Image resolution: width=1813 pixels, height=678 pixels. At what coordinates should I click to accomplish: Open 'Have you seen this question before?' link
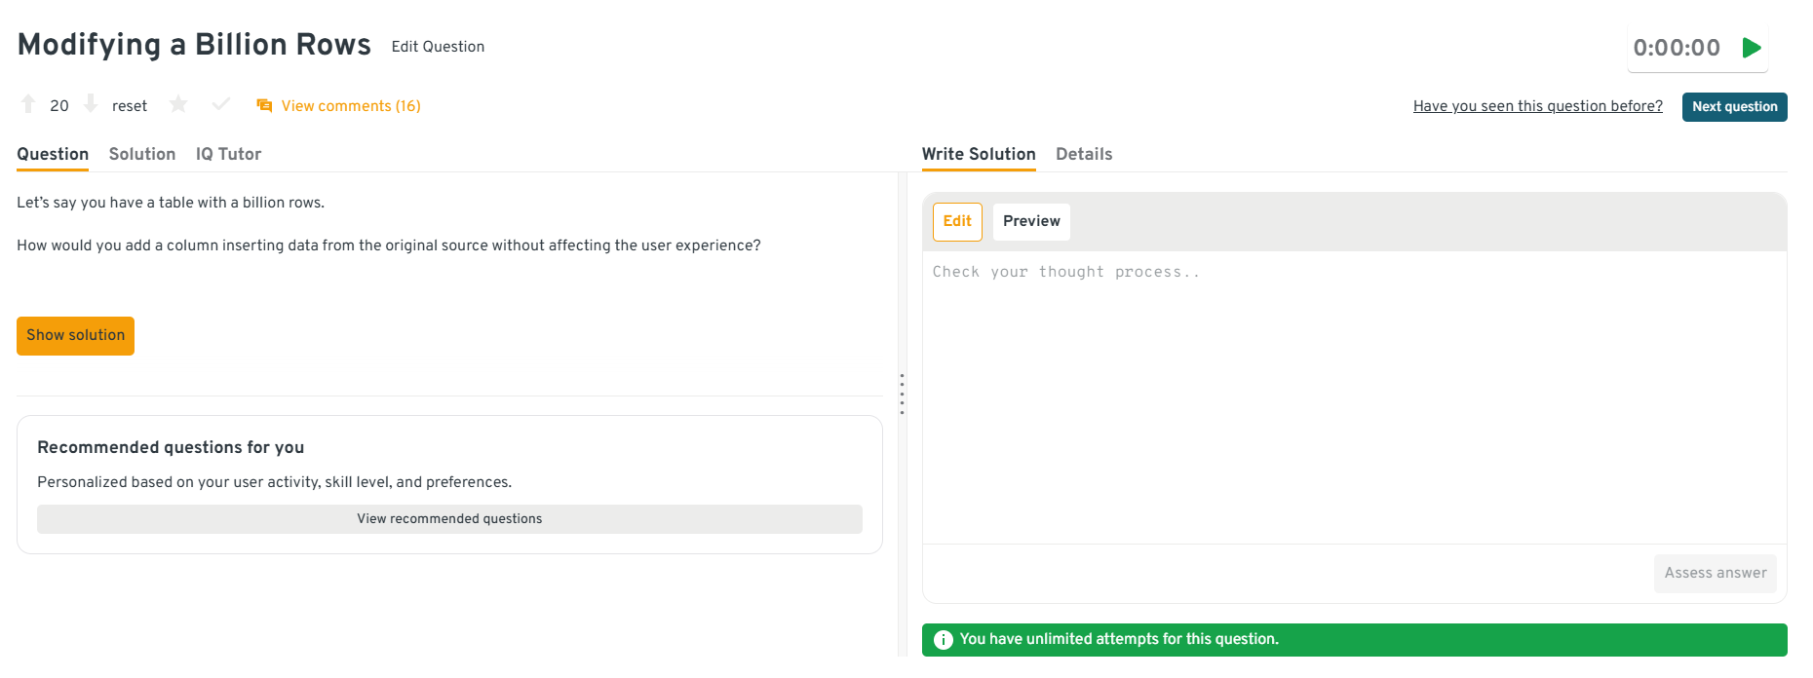tap(1537, 106)
